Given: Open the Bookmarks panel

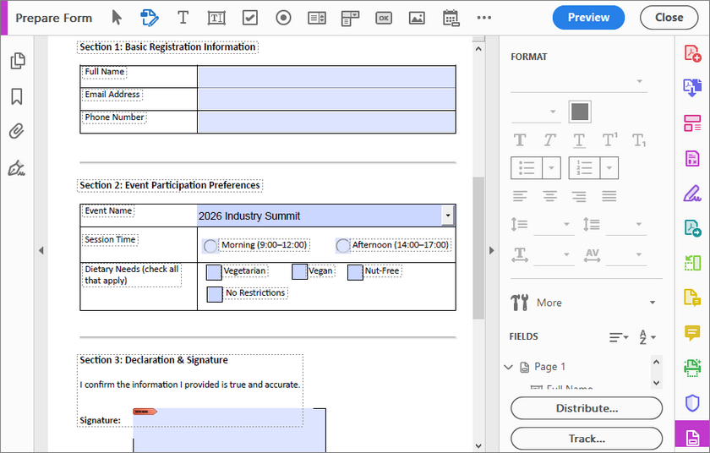Looking at the screenshot, I should click(17, 96).
